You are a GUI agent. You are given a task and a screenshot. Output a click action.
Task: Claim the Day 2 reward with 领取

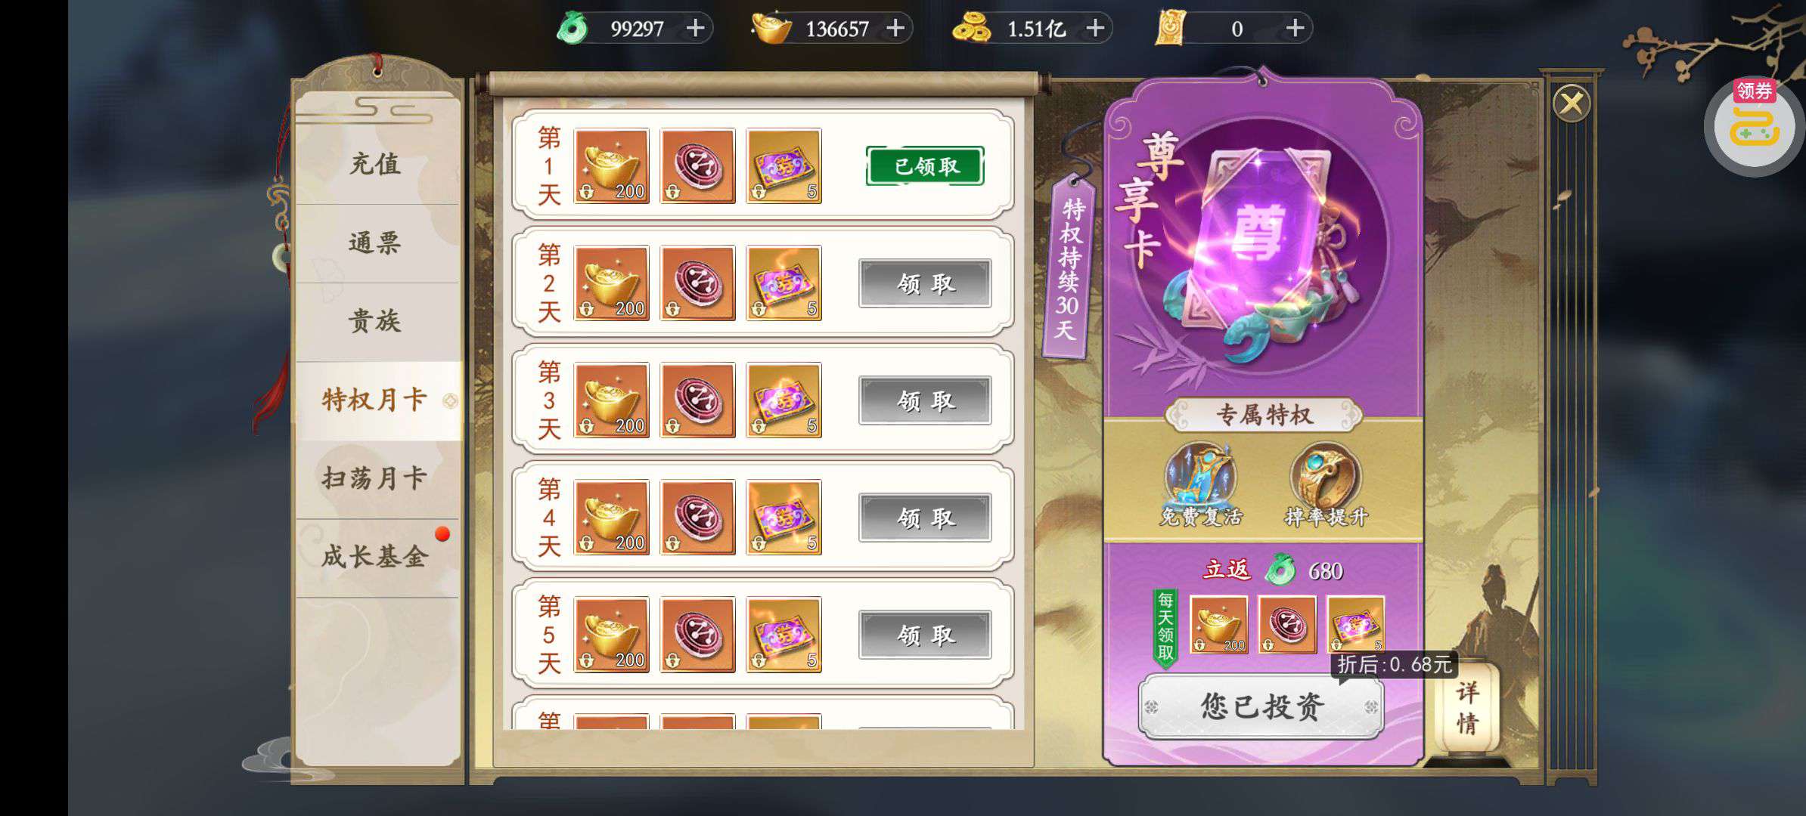click(x=925, y=284)
